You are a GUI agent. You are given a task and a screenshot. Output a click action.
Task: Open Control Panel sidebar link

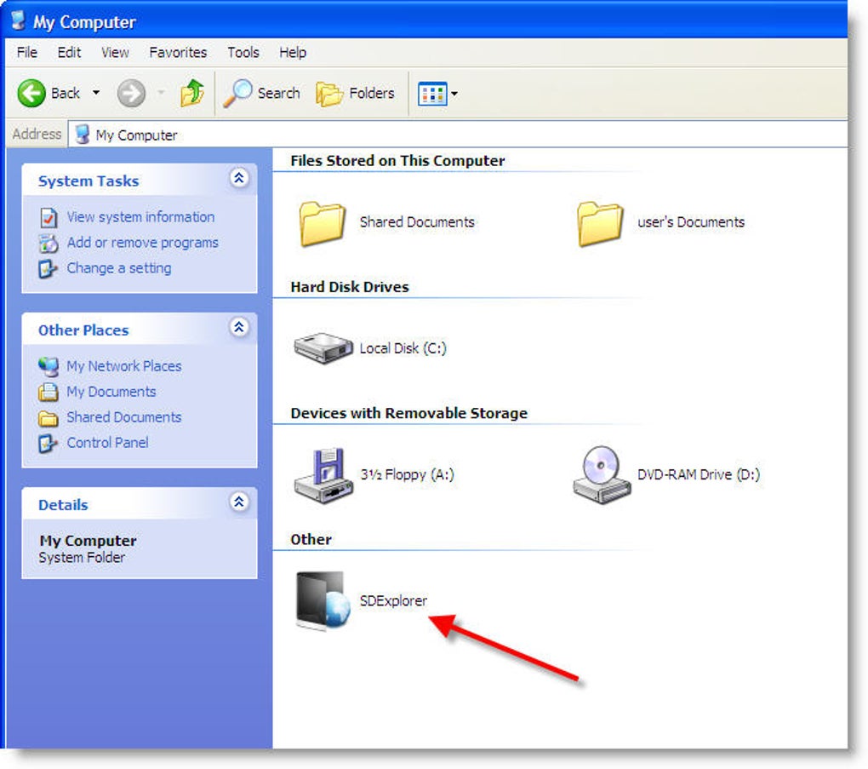107,443
